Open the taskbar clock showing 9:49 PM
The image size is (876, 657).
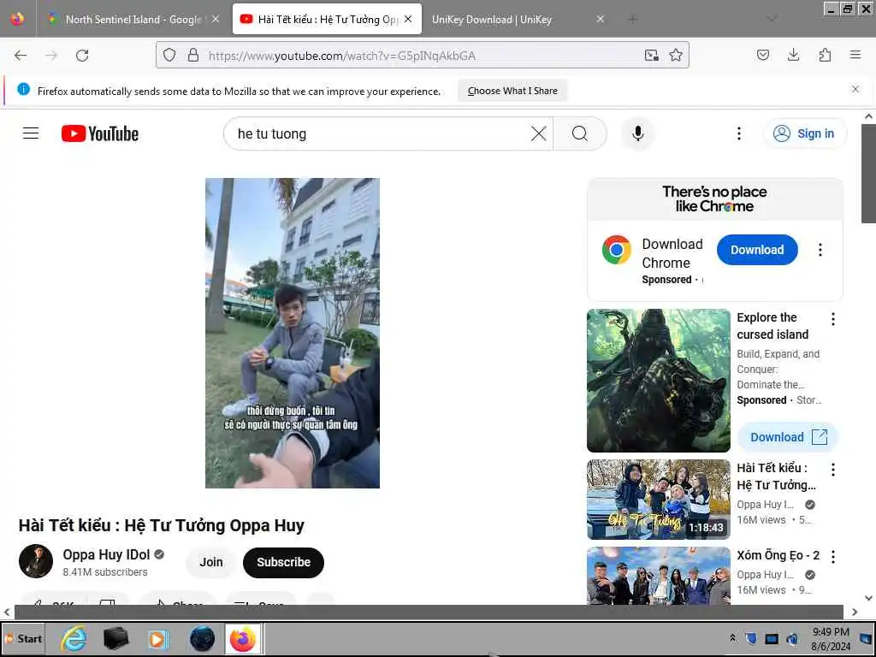point(831,638)
